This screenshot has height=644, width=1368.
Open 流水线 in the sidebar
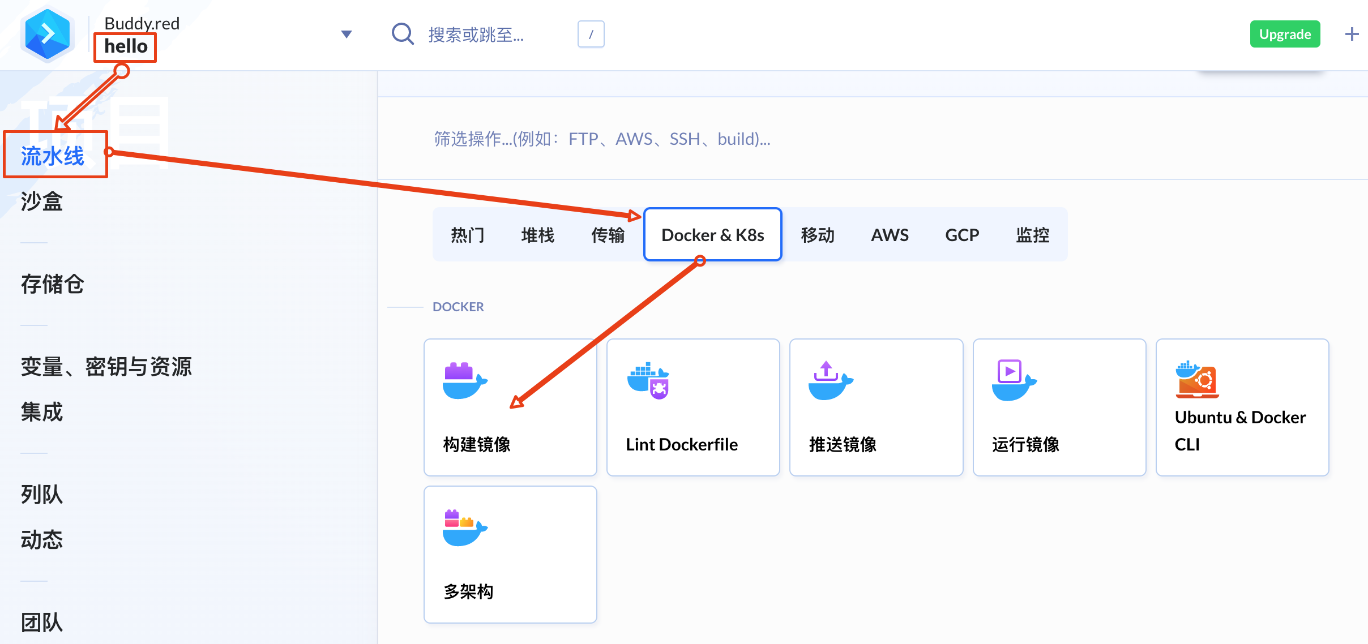[53, 156]
